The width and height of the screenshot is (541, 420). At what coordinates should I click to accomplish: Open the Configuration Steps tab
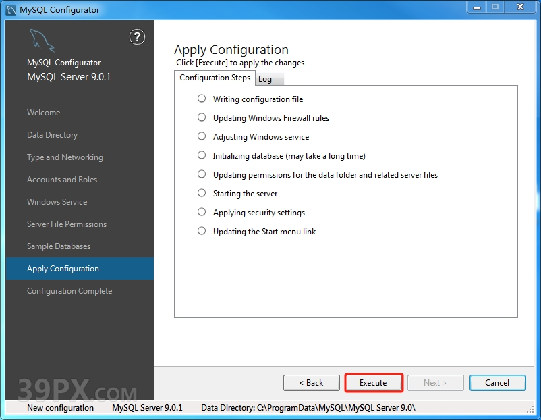[x=215, y=78]
